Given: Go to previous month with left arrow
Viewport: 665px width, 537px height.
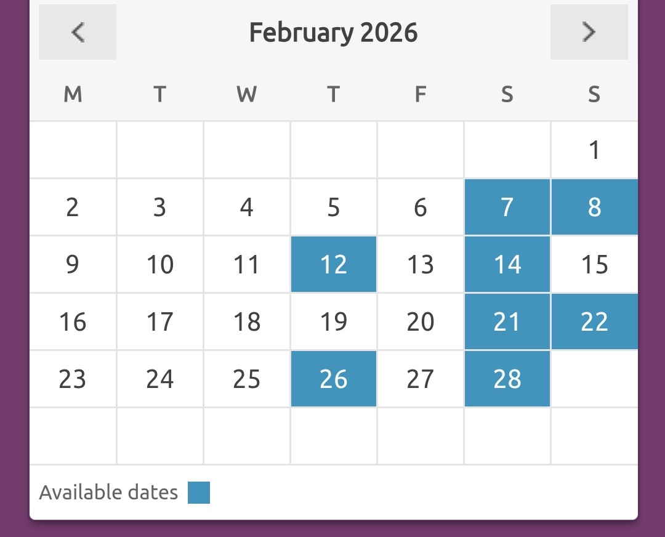Looking at the screenshot, I should (x=78, y=32).
